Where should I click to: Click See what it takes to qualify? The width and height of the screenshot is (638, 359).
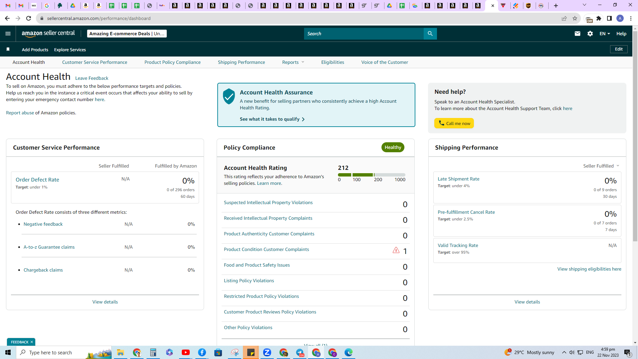pos(272,119)
